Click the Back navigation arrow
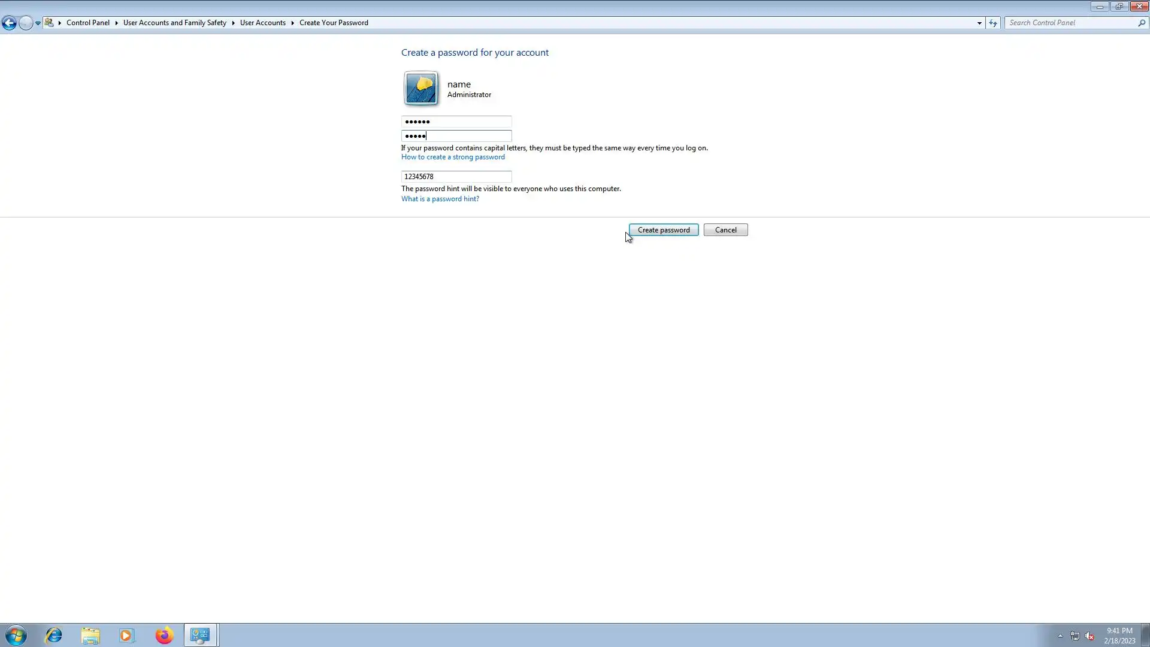Viewport: 1150px width, 647px height. coord(9,23)
